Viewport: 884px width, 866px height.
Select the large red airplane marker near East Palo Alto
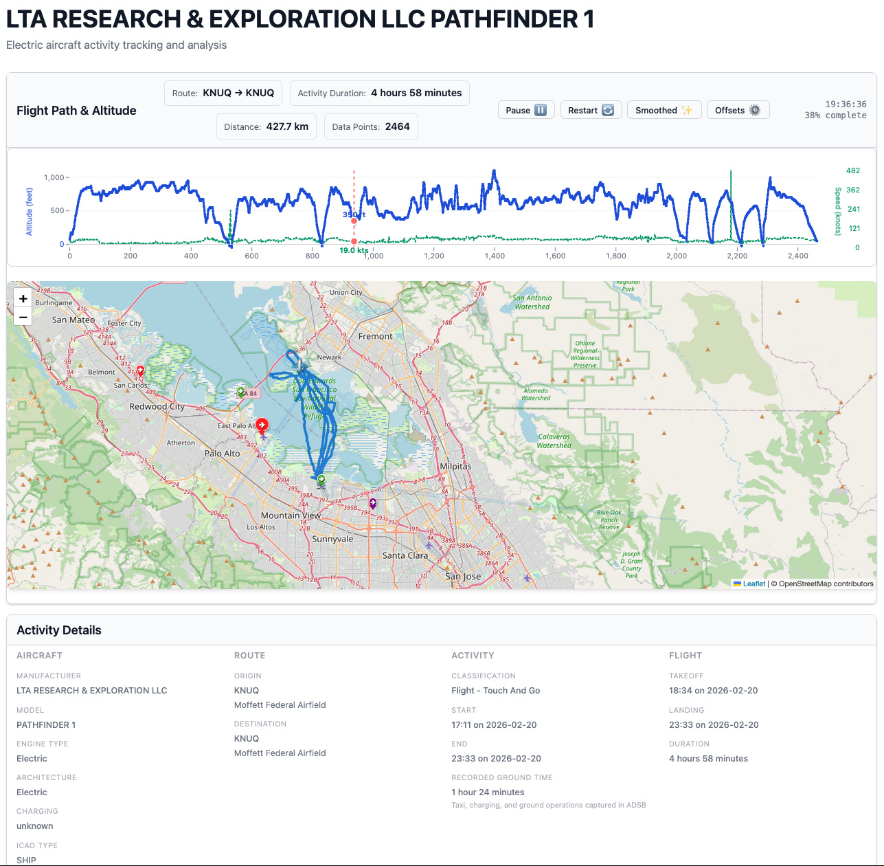click(x=262, y=425)
